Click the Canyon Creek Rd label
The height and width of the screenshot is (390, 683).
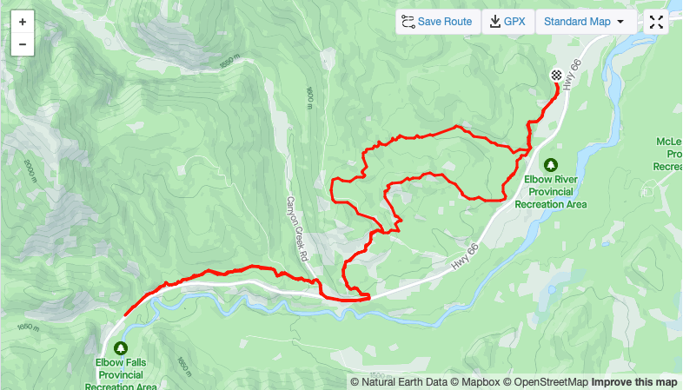pos(297,229)
